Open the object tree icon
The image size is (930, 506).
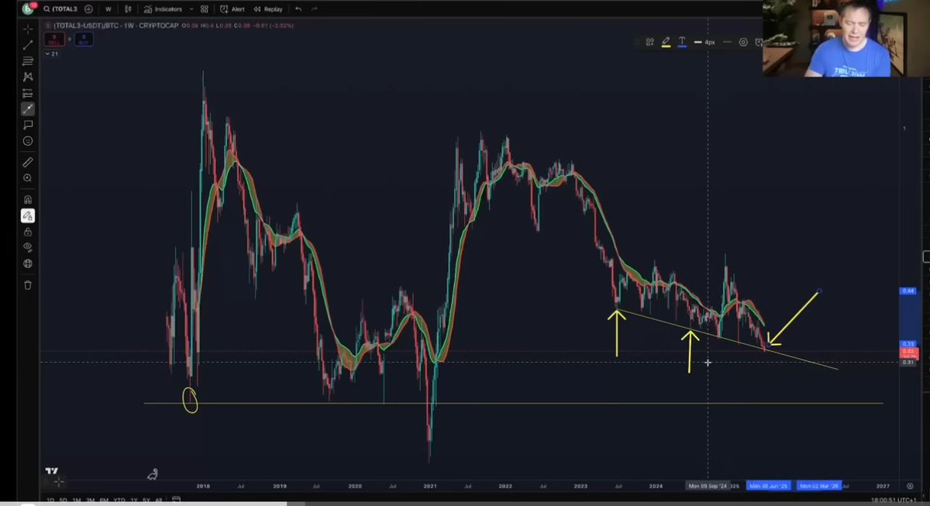coord(28,263)
